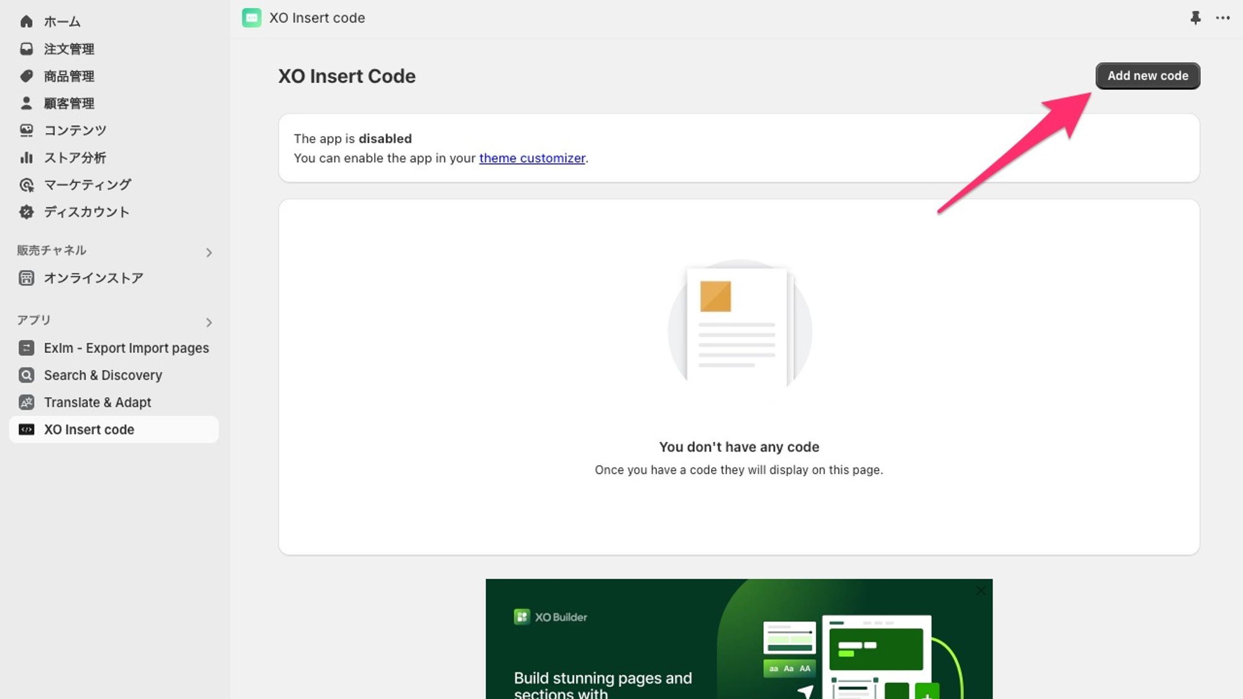Click the XO Insert code sidebar icon

pos(26,429)
